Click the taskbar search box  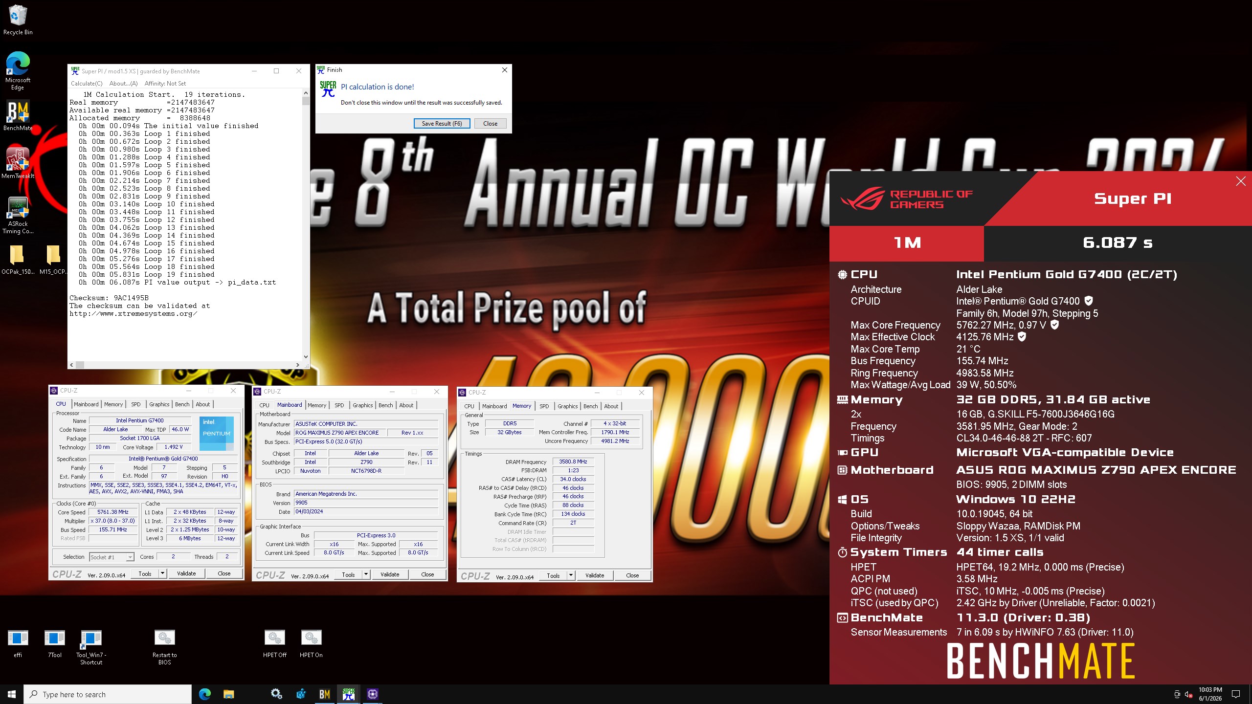point(108,694)
